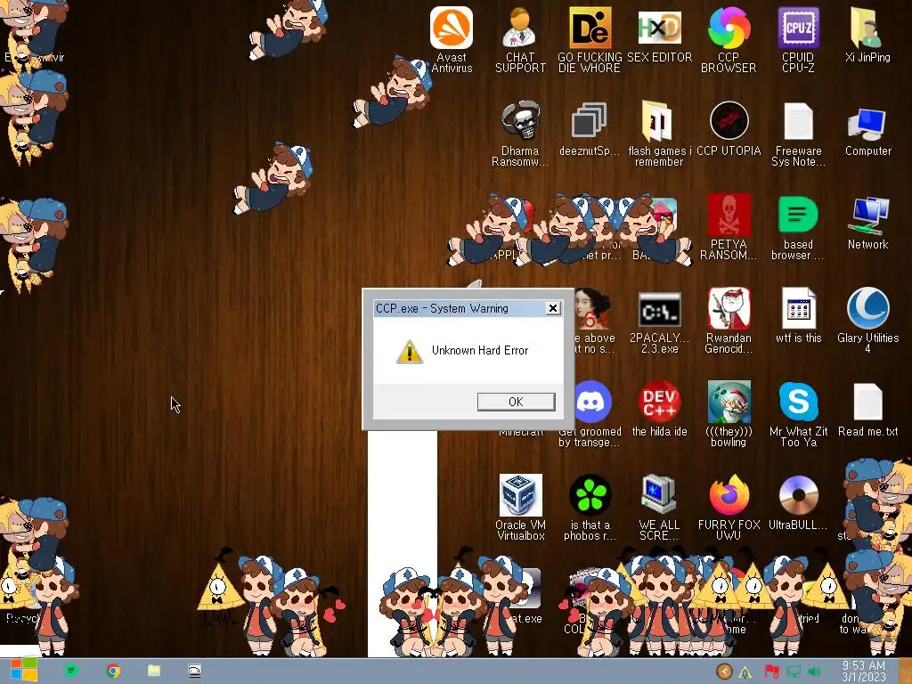
Task: Open the Xi JinPing folder
Action: pos(867,35)
